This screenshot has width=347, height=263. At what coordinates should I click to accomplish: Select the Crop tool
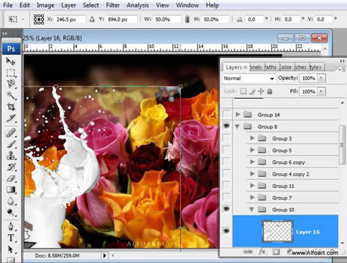coord(11,106)
